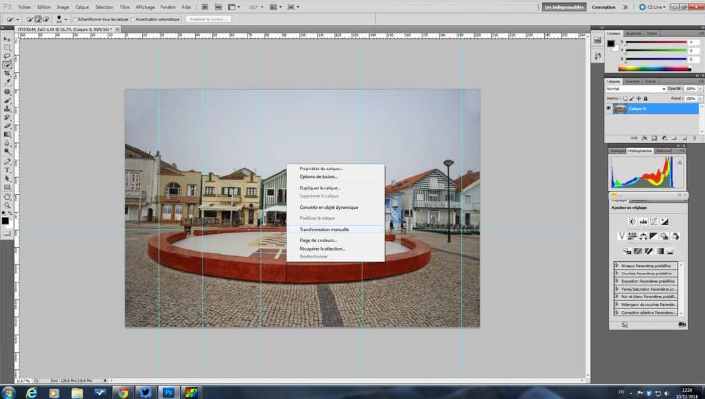
Task: Select the Text tool
Action: click(x=7, y=170)
